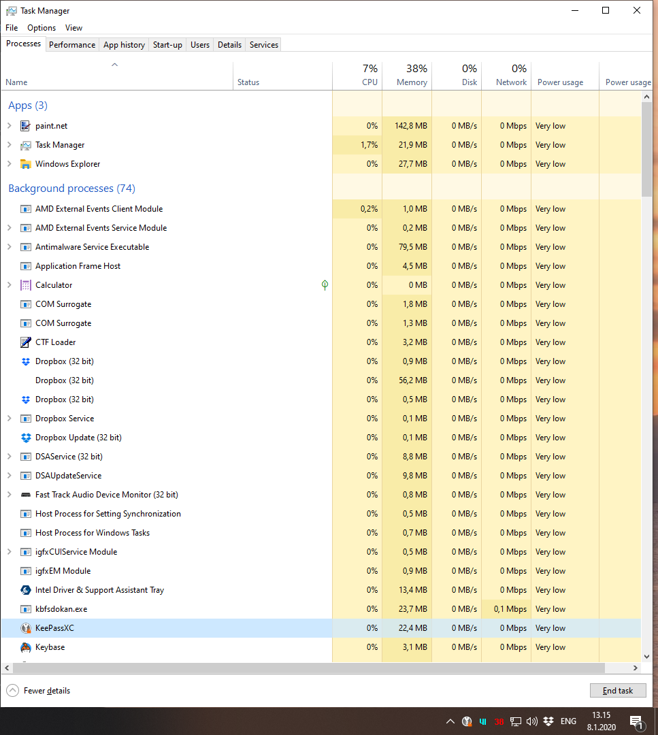Switch to the Services tab

tap(264, 44)
